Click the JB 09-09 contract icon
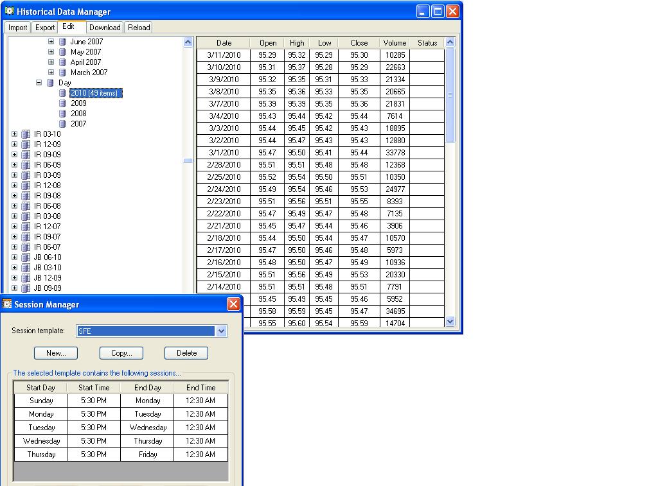Screen dimensions: 658x486 (x=26, y=288)
